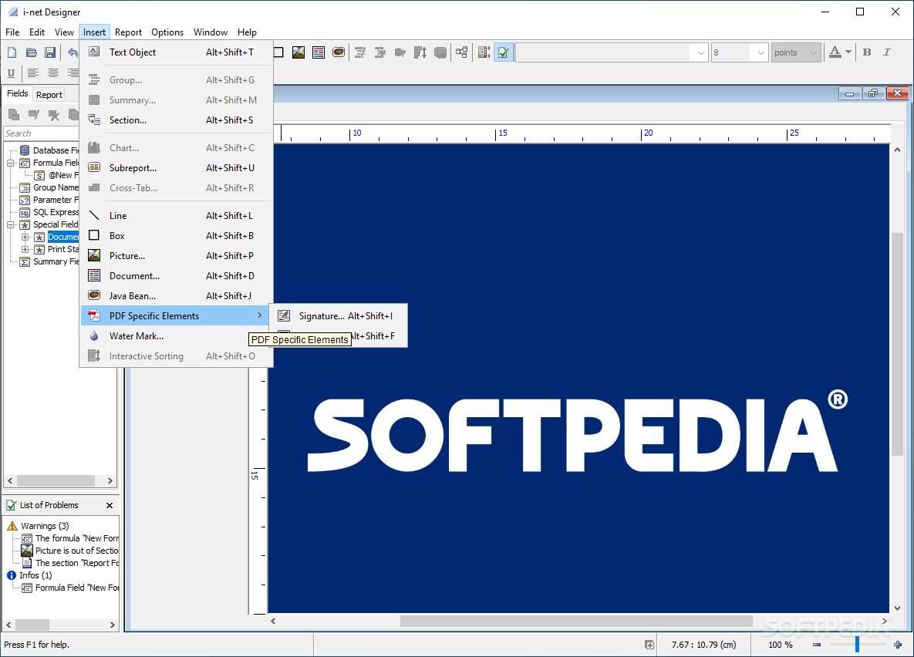This screenshot has height=657, width=914.
Task: Select Signature... in PDF submenu
Action: pyautogui.click(x=338, y=316)
